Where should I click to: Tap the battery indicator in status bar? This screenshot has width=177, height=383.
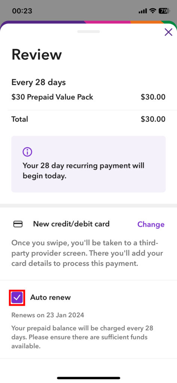(x=164, y=11)
